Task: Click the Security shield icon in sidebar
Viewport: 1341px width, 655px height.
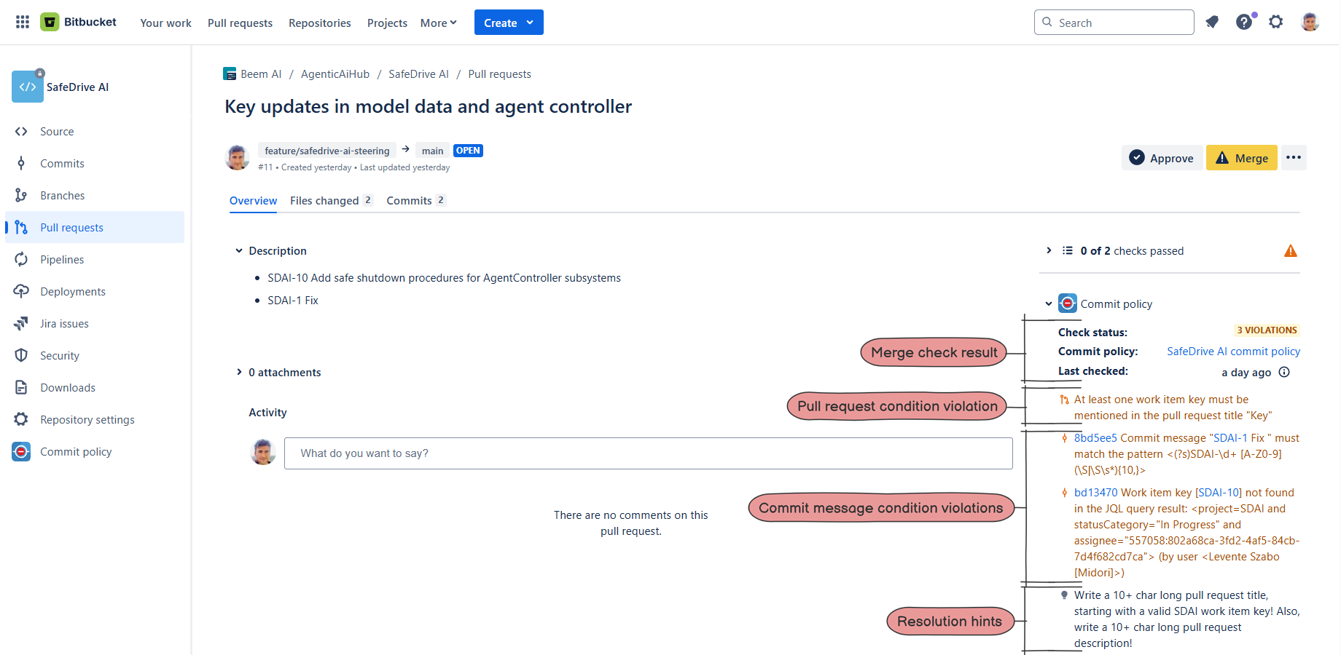Action: (21, 356)
